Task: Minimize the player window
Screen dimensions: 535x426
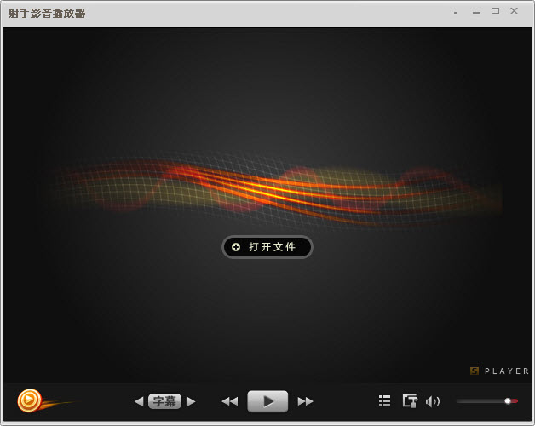Action: click(476, 12)
